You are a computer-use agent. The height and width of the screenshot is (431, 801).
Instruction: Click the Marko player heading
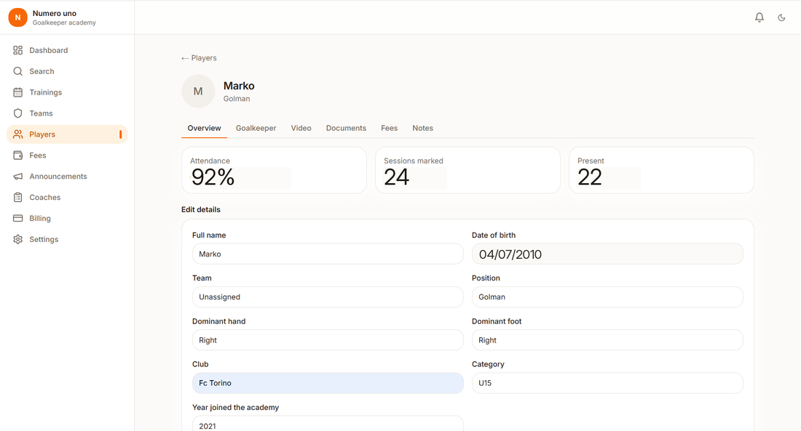[239, 86]
